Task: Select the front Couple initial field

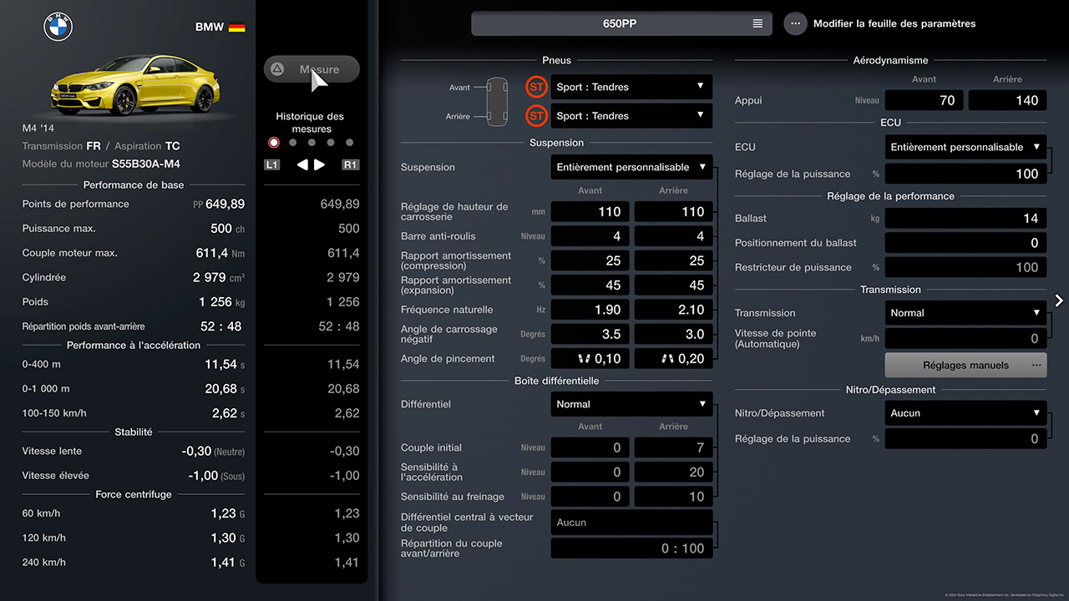Action: pos(590,447)
